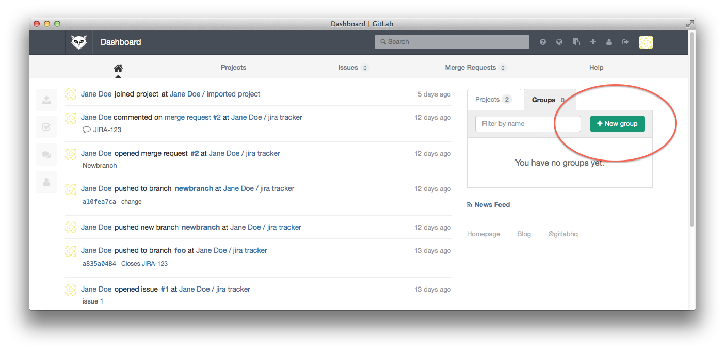Toggle the push events filter in the sidebar
The height and width of the screenshot is (351, 725).
(x=46, y=100)
